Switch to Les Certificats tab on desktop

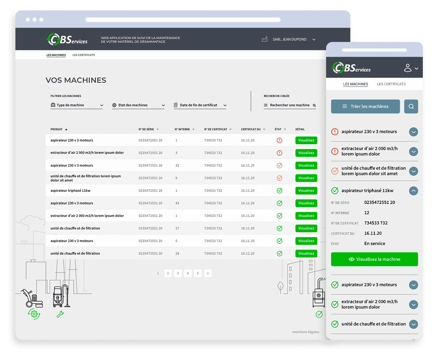[84, 55]
